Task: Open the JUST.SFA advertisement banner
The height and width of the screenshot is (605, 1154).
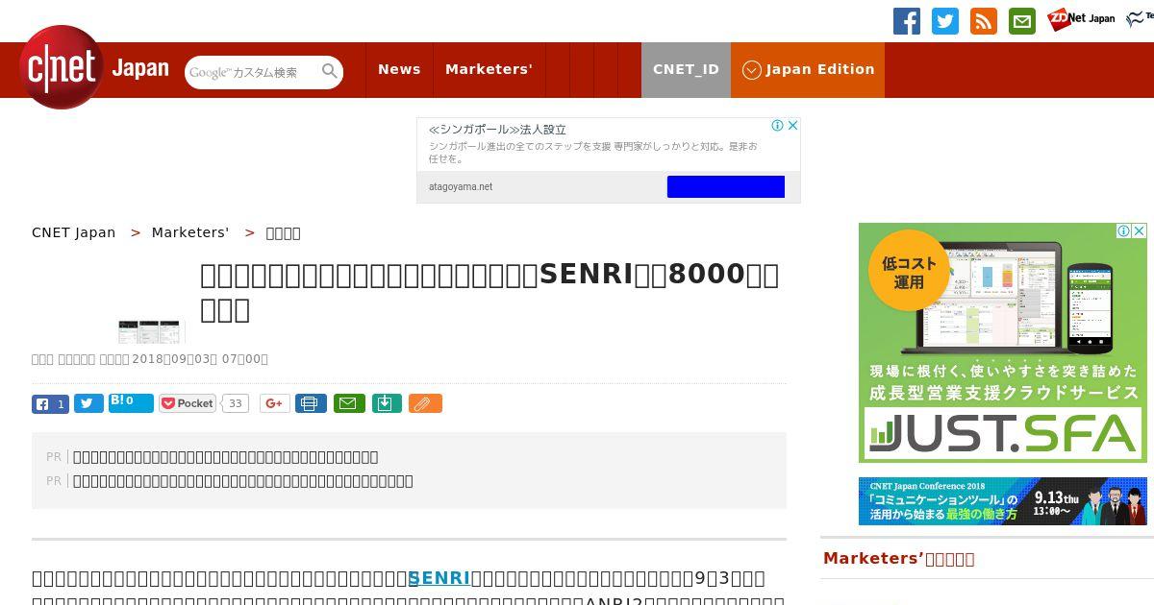Action: tap(1003, 343)
